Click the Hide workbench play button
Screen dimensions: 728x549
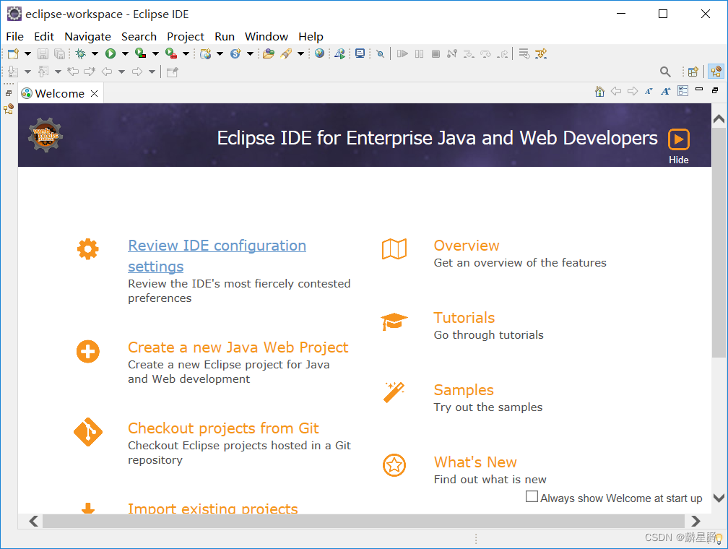(x=679, y=139)
